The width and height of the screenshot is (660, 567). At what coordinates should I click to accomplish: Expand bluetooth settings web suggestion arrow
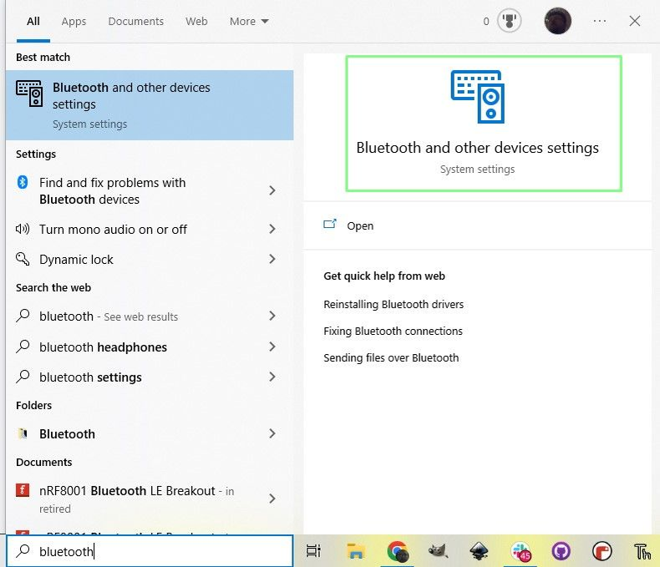coord(272,377)
